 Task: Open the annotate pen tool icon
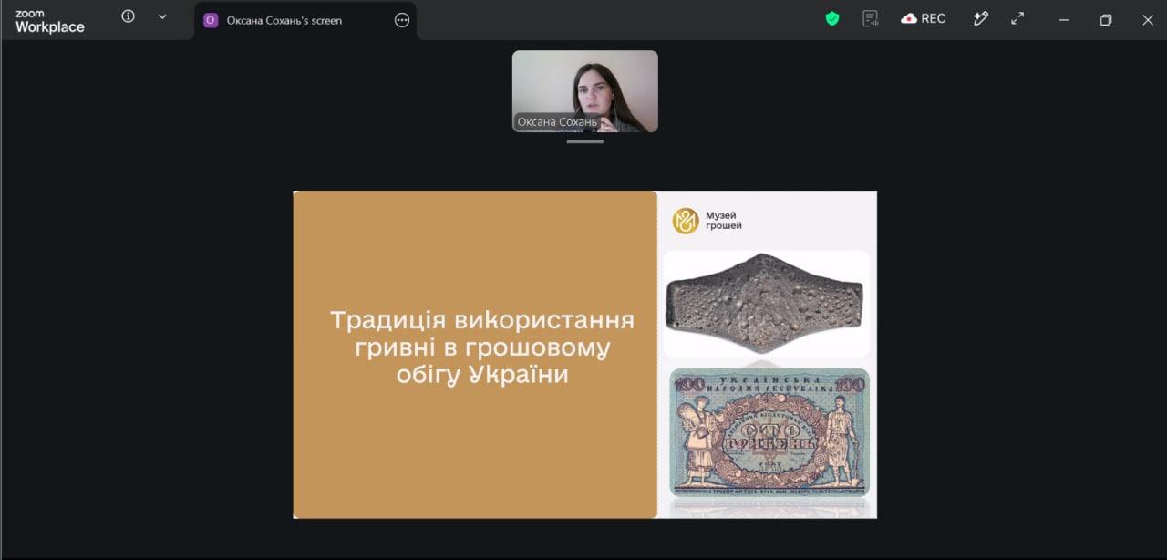tap(981, 18)
